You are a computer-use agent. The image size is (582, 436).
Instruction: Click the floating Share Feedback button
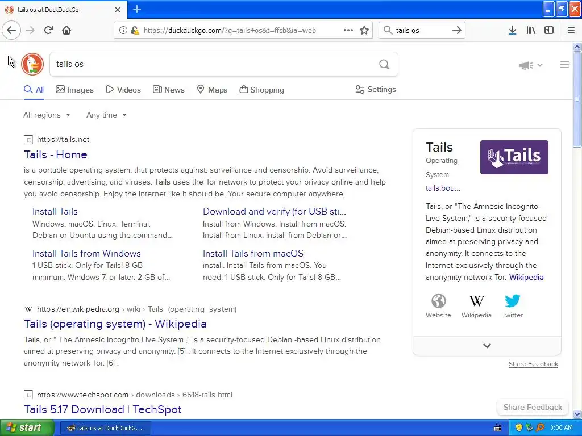pyautogui.click(x=533, y=407)
